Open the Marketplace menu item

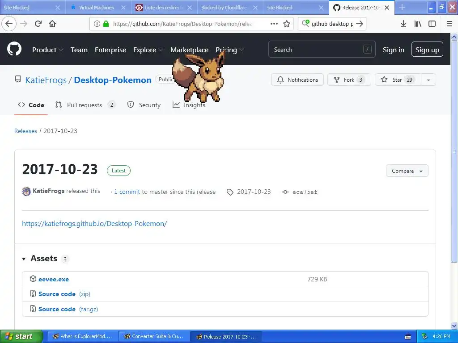tap(190, 50)
